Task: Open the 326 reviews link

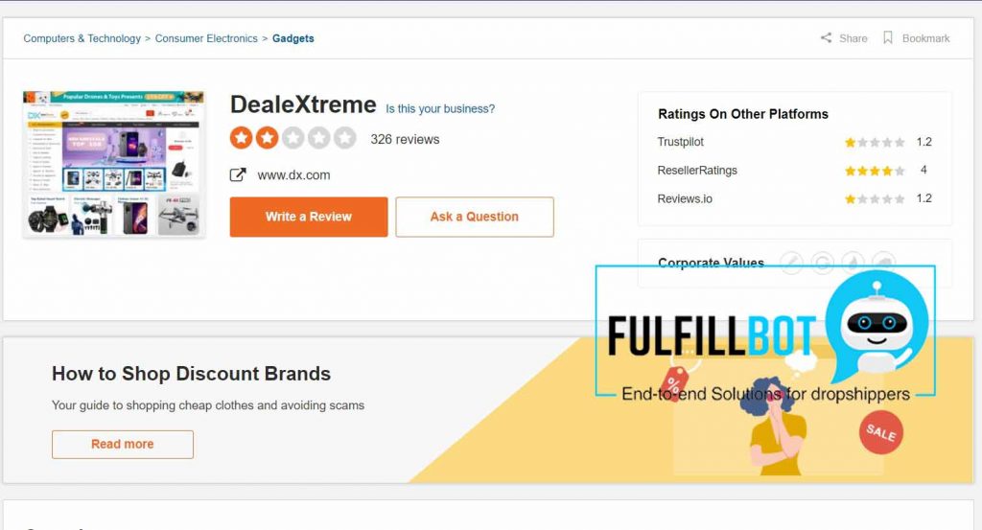Action: click(405, 139)
